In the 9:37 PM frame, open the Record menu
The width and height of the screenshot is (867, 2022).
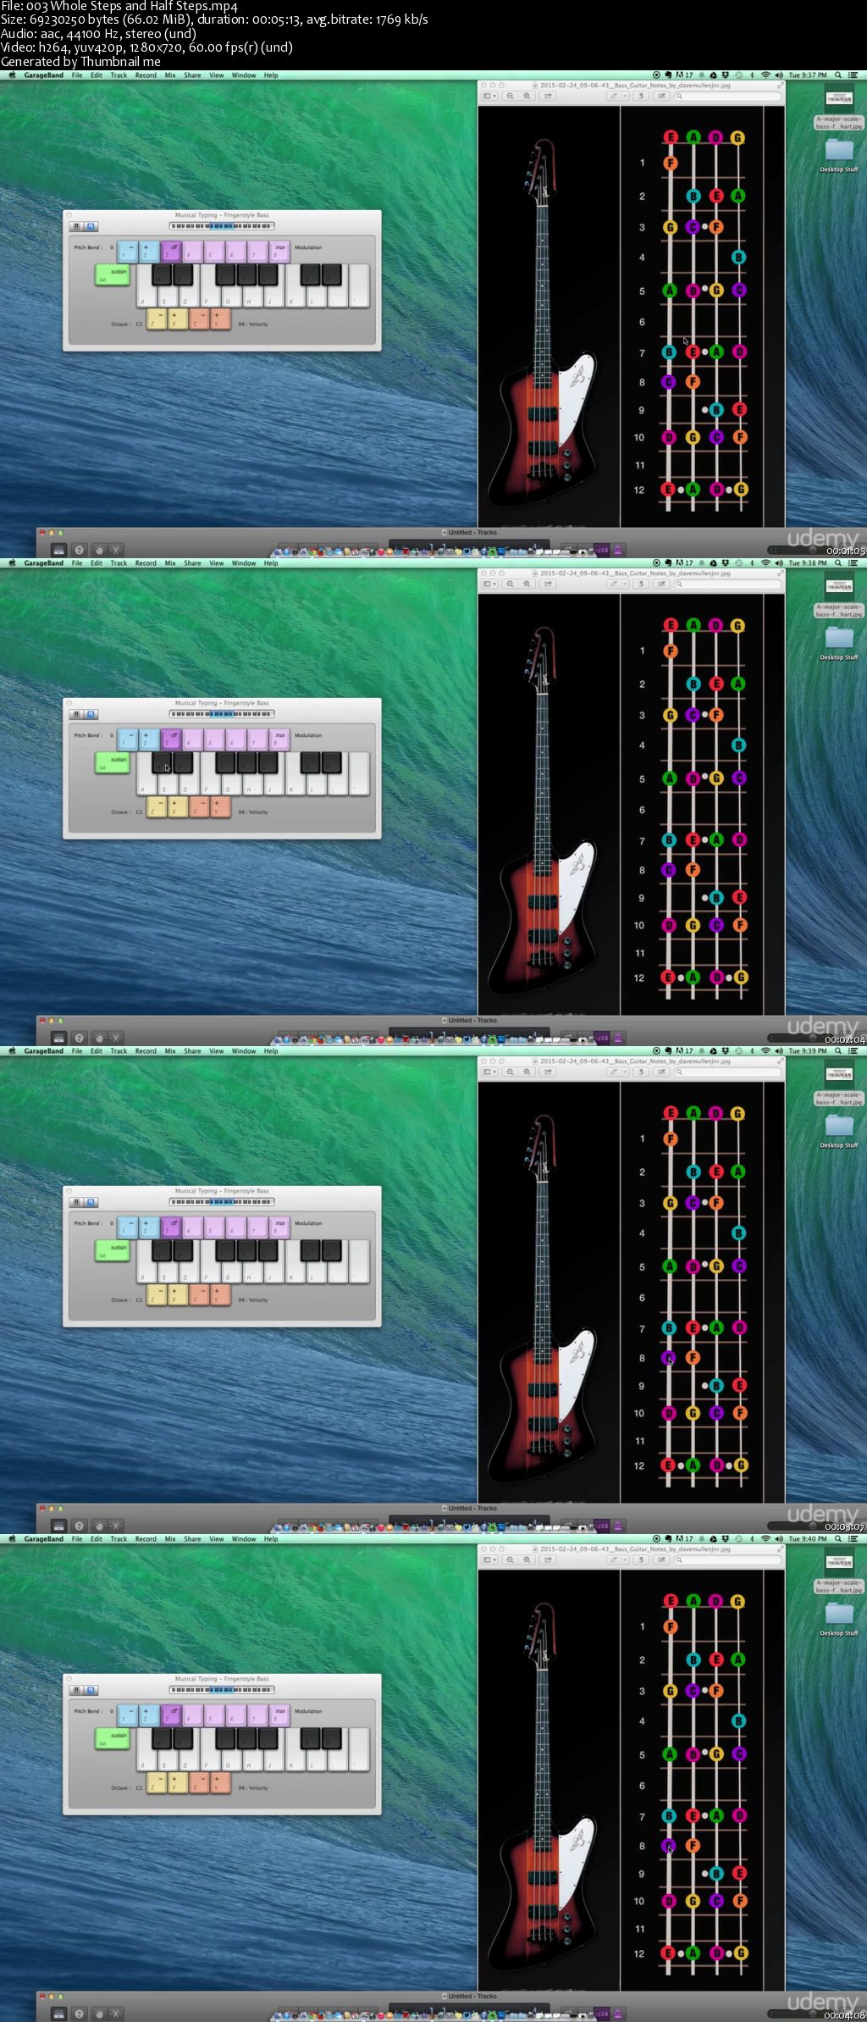click(146, 75)
